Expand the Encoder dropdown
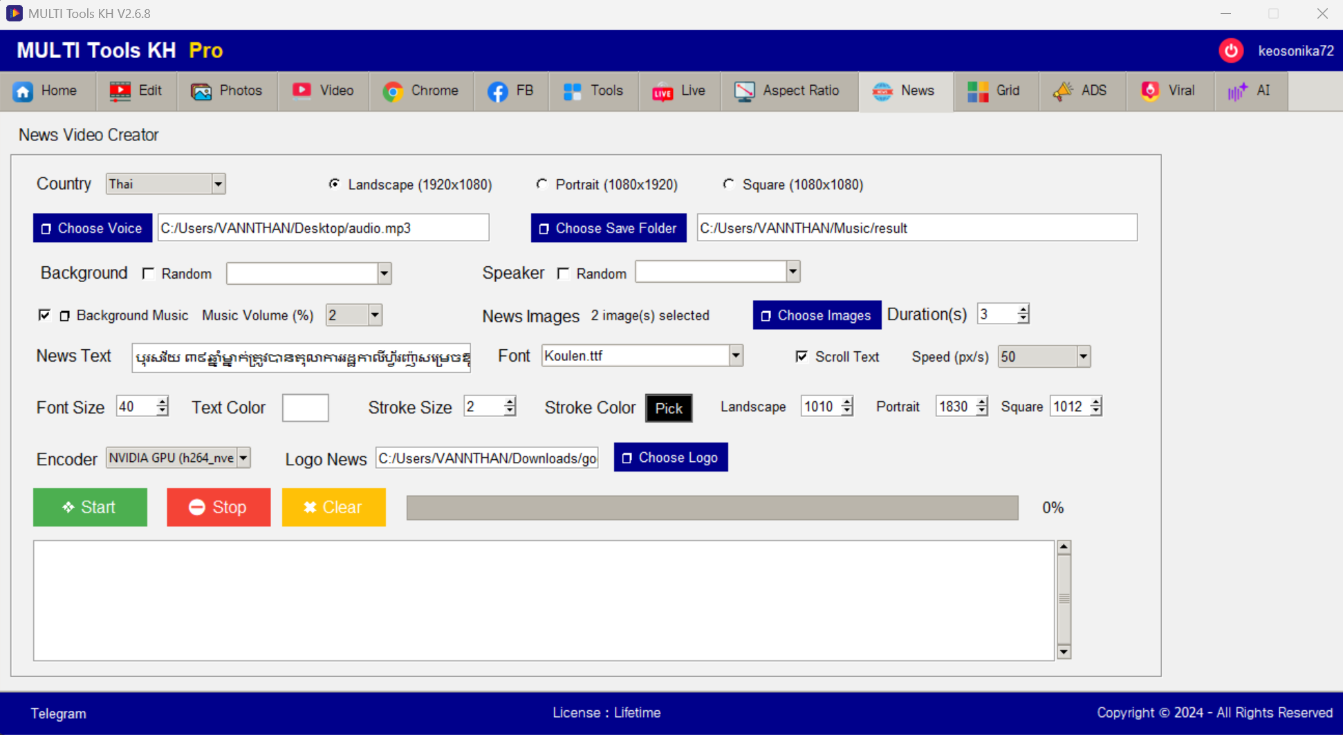 [x=243, y=458]
